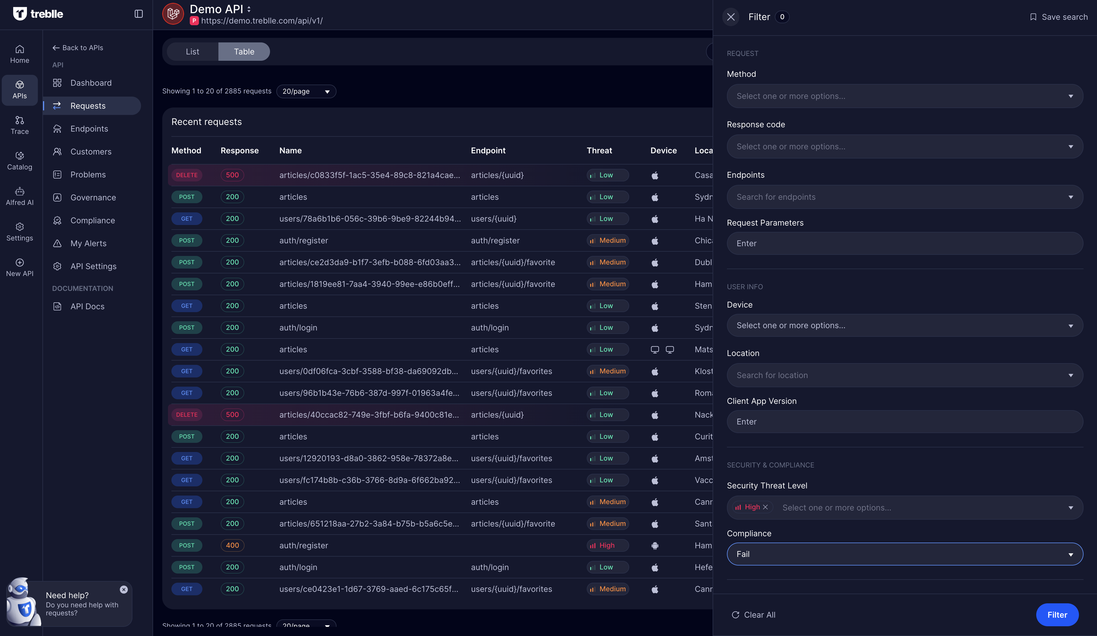The height and width of the screenshot is (636, 1097).
Task: Open the APIs section in the sidebar
Action: [x=19, y=90]
